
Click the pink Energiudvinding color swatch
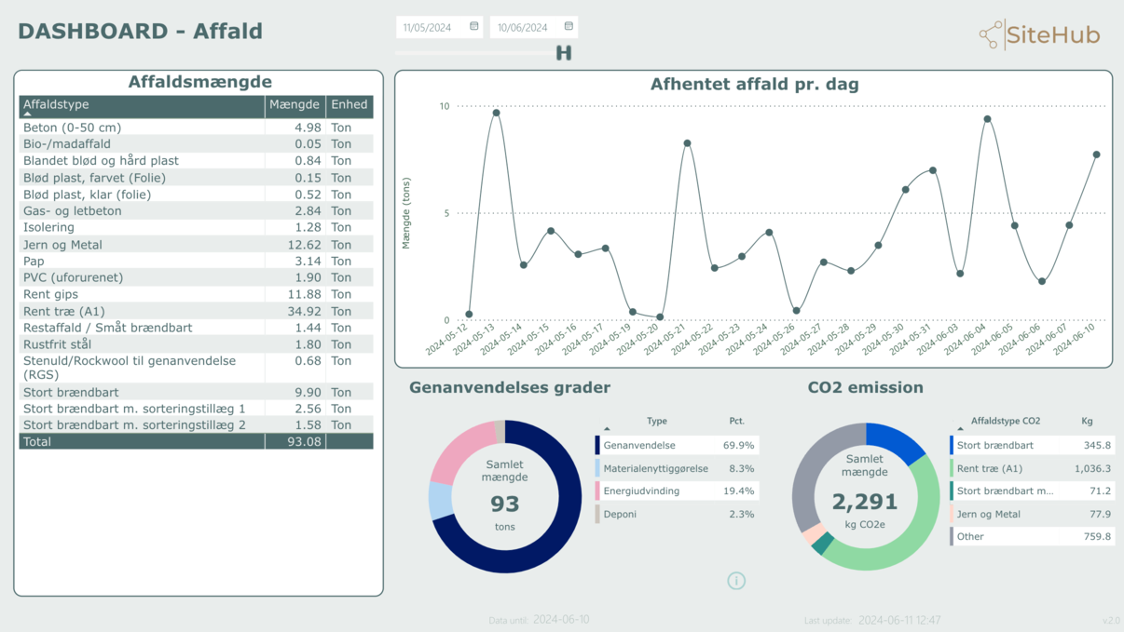[x=597, y=491]
